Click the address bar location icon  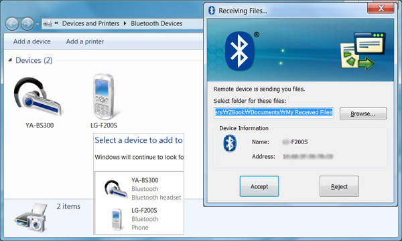48,24
